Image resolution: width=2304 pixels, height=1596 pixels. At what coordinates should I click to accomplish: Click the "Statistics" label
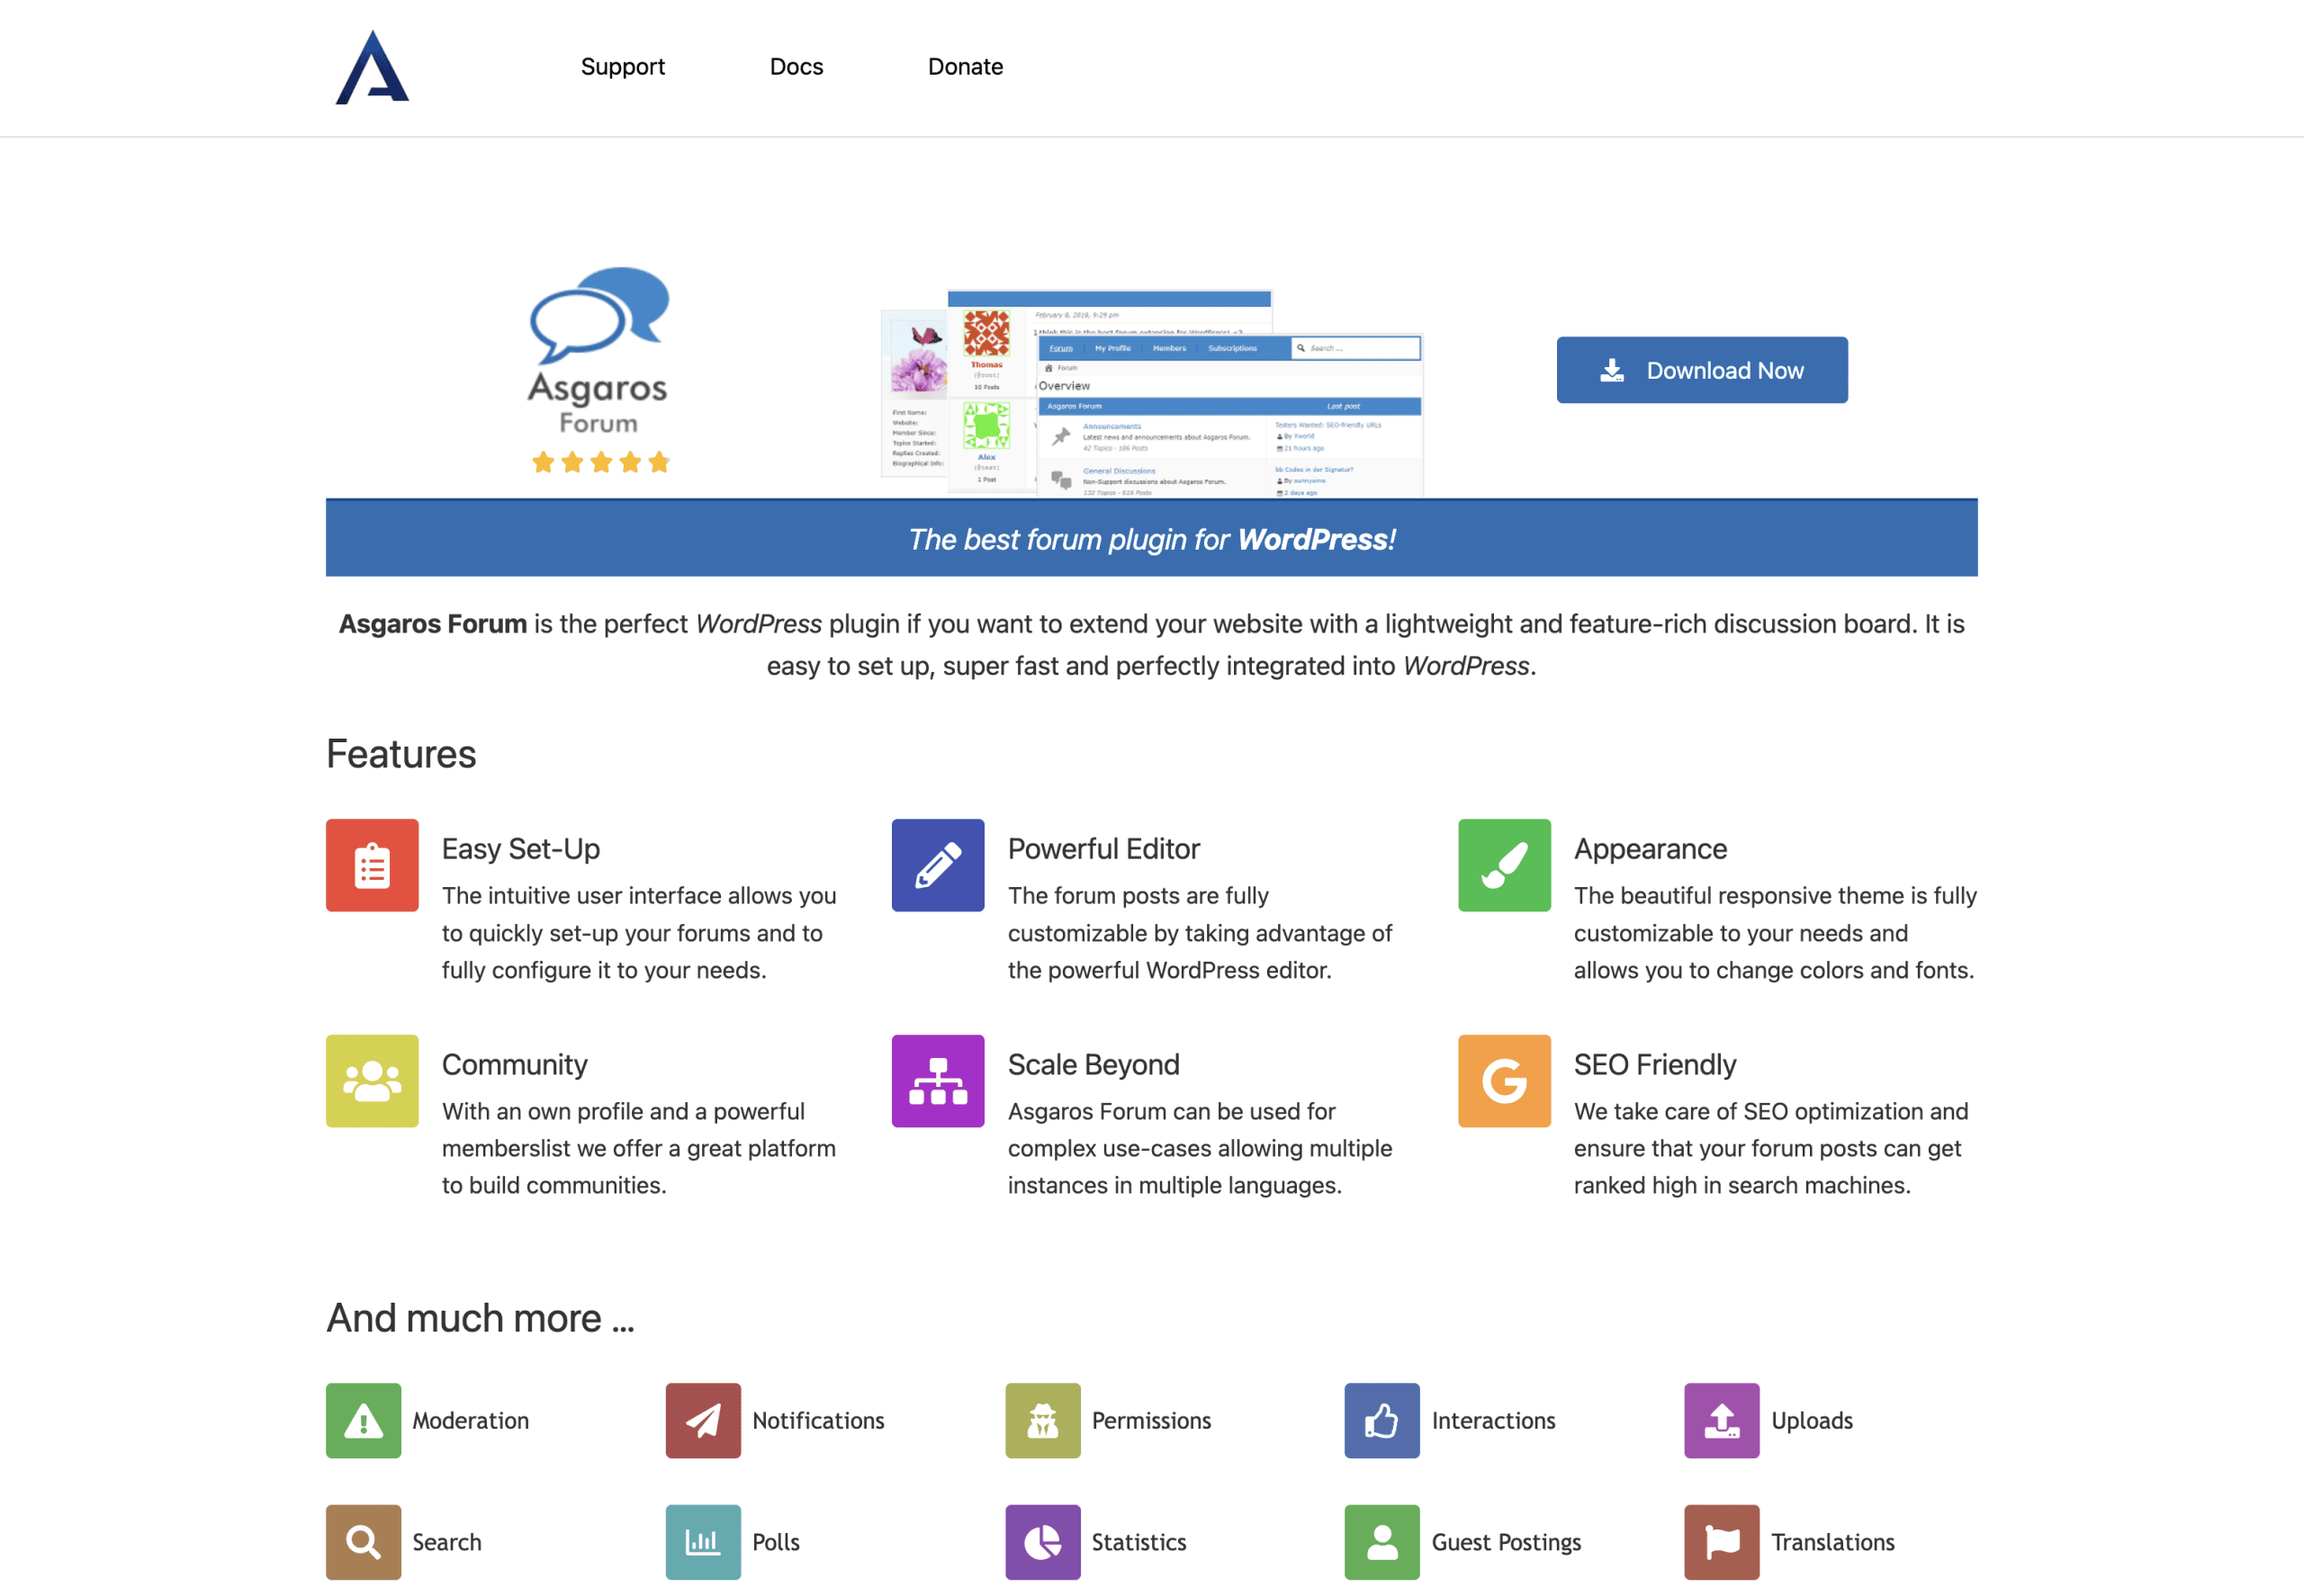1138,1543
